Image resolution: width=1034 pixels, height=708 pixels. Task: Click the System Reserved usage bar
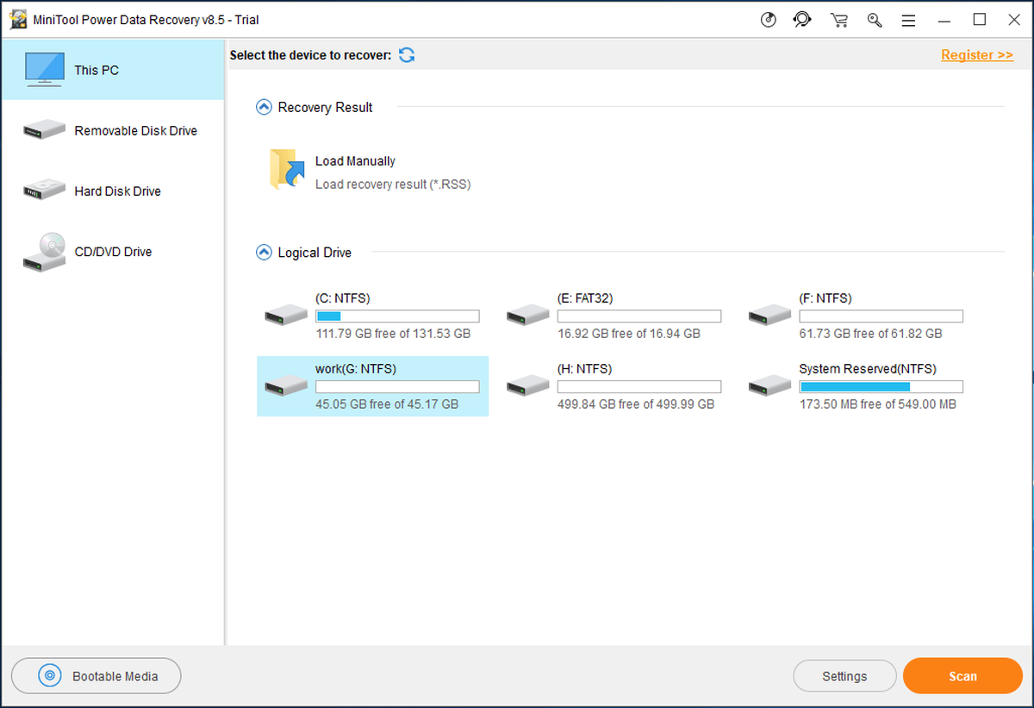pos(881,387)
